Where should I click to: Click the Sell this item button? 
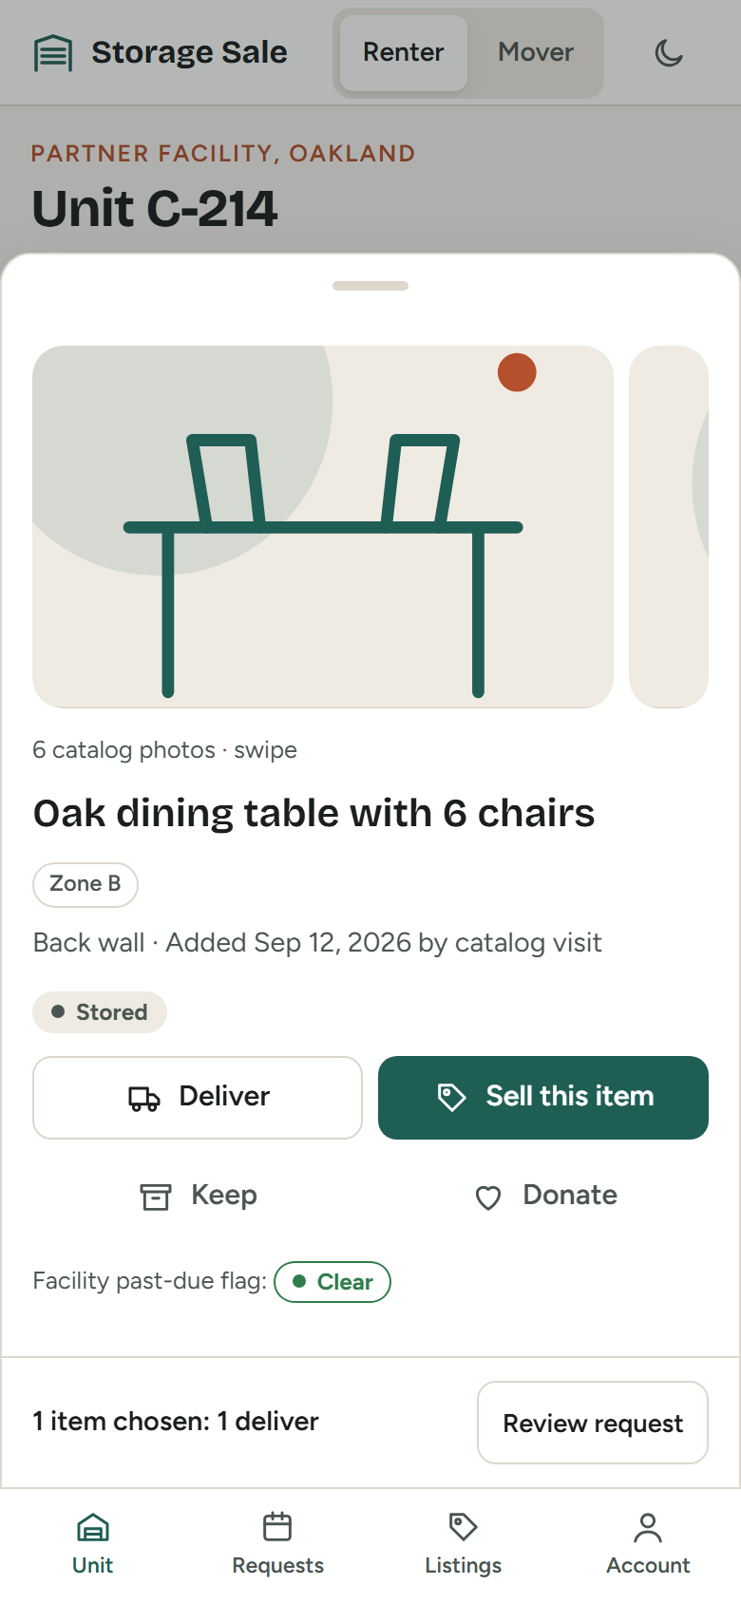point(543,1098)
